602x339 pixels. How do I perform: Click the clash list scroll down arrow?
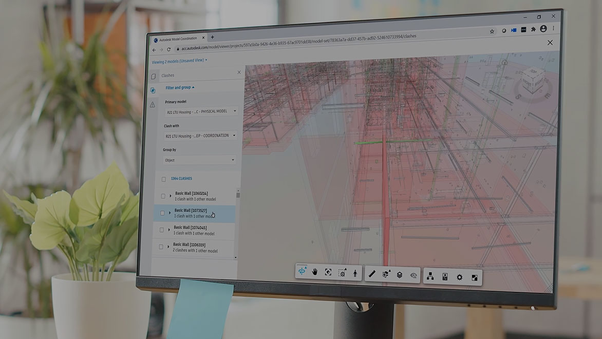click(x=236, y=257)
